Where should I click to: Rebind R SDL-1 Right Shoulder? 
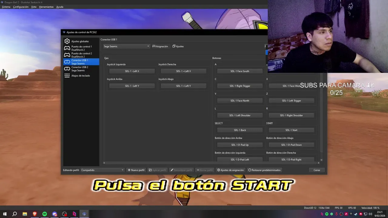(291, 115)
